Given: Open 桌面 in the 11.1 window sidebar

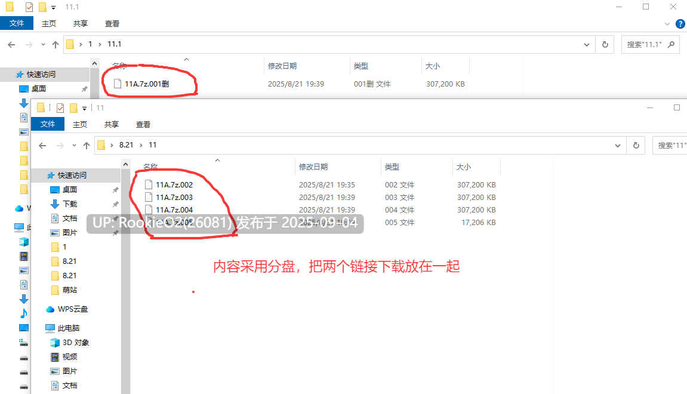Looking at the screenshot, I should click(x=39, y=88).
